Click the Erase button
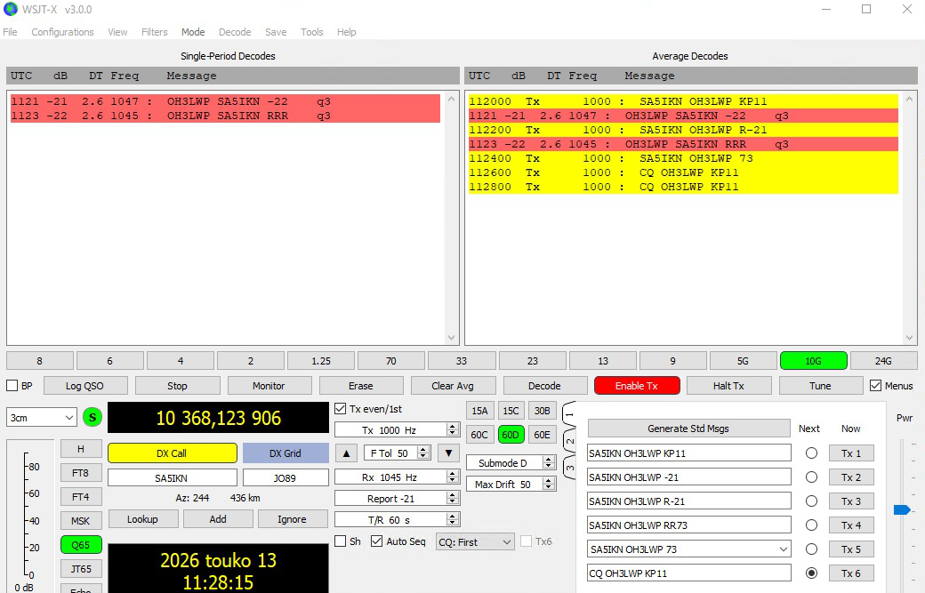This screenshot has width=925, height=593. pos(361,386)
